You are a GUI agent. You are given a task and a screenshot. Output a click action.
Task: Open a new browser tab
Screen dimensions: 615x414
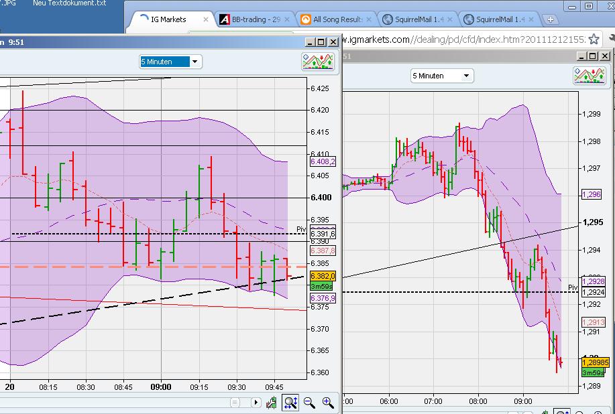tap(551, 19)
